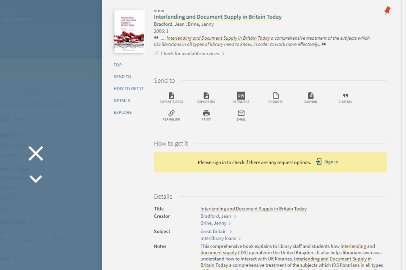
Task: Jump to the Send To section
Action: 122,77
